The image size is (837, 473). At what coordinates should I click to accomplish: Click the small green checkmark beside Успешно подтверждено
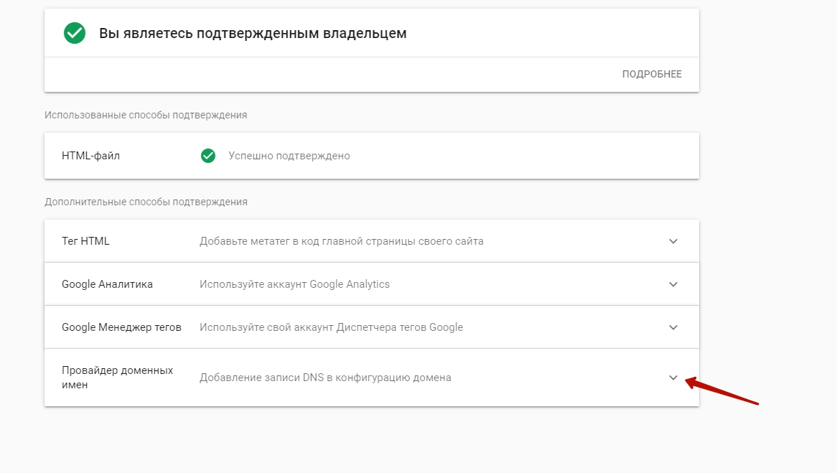208,156
